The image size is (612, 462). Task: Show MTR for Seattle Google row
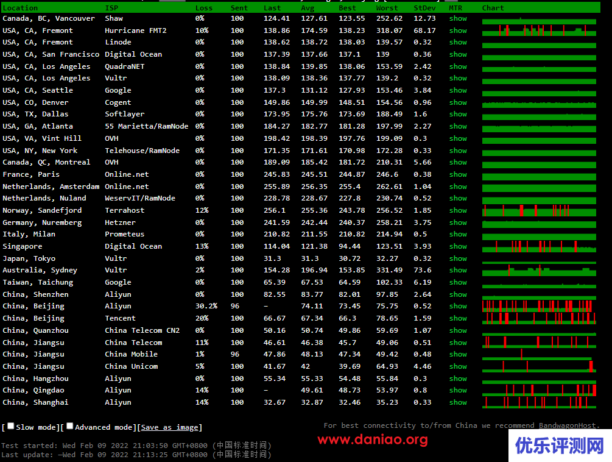[x=458, y=90]
